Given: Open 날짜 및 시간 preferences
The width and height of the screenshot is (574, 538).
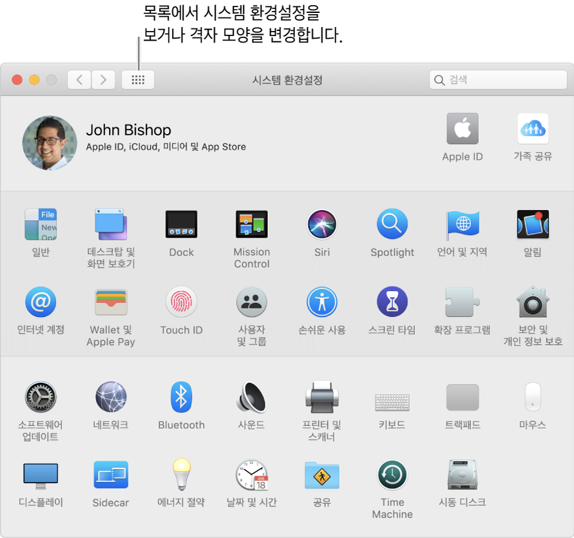Looking at the screenshot, I should (252, 475).
